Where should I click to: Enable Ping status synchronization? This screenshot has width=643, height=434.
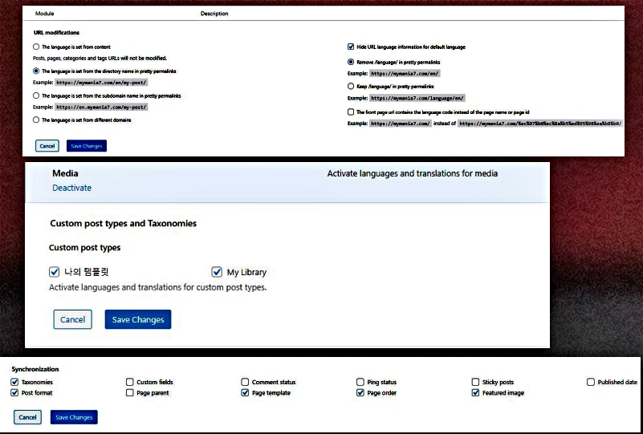click(x=360, y=382)
